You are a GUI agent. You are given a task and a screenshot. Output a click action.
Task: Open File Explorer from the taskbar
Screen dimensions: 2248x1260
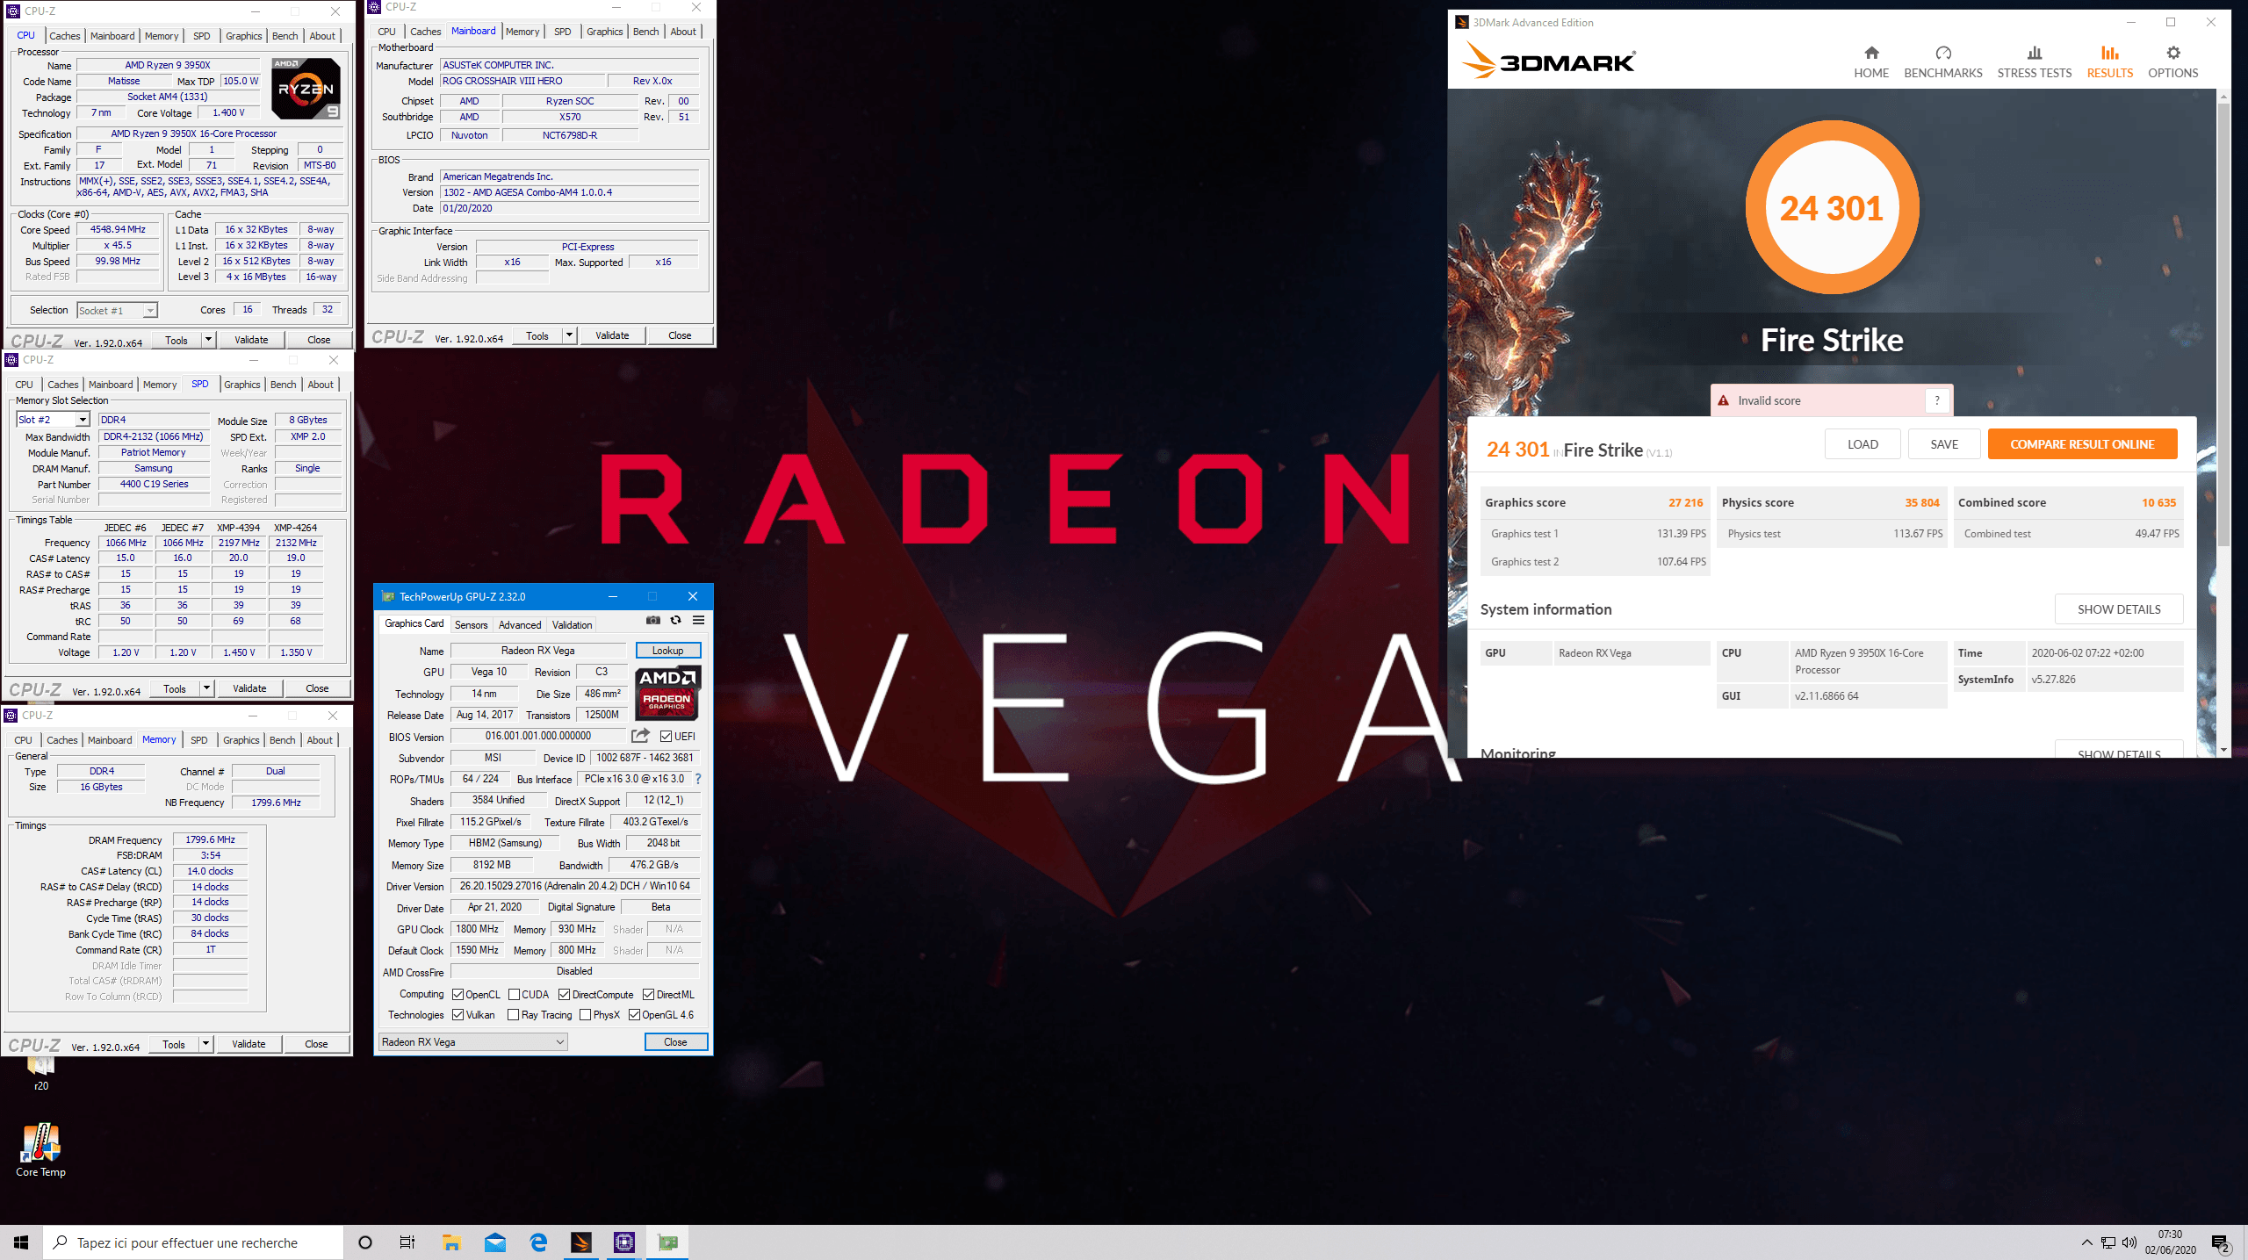(x=451, y=1242)
